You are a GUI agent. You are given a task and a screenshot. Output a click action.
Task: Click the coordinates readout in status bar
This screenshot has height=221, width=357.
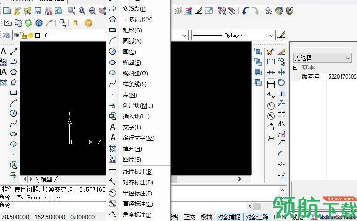point(47,217)
